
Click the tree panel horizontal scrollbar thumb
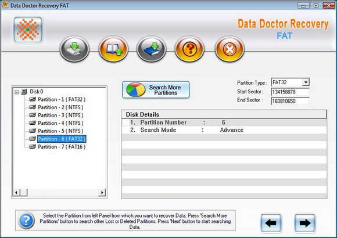[24, 193]
